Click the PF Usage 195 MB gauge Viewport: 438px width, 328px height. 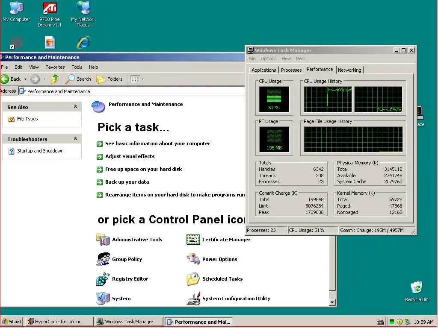(x=274, y=140)
